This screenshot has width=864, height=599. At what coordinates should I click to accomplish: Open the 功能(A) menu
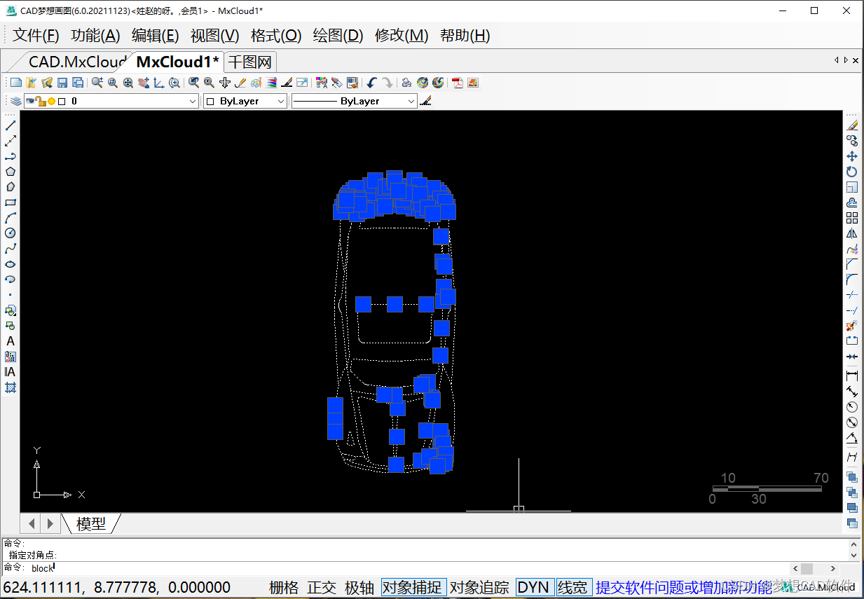(96, 36)
